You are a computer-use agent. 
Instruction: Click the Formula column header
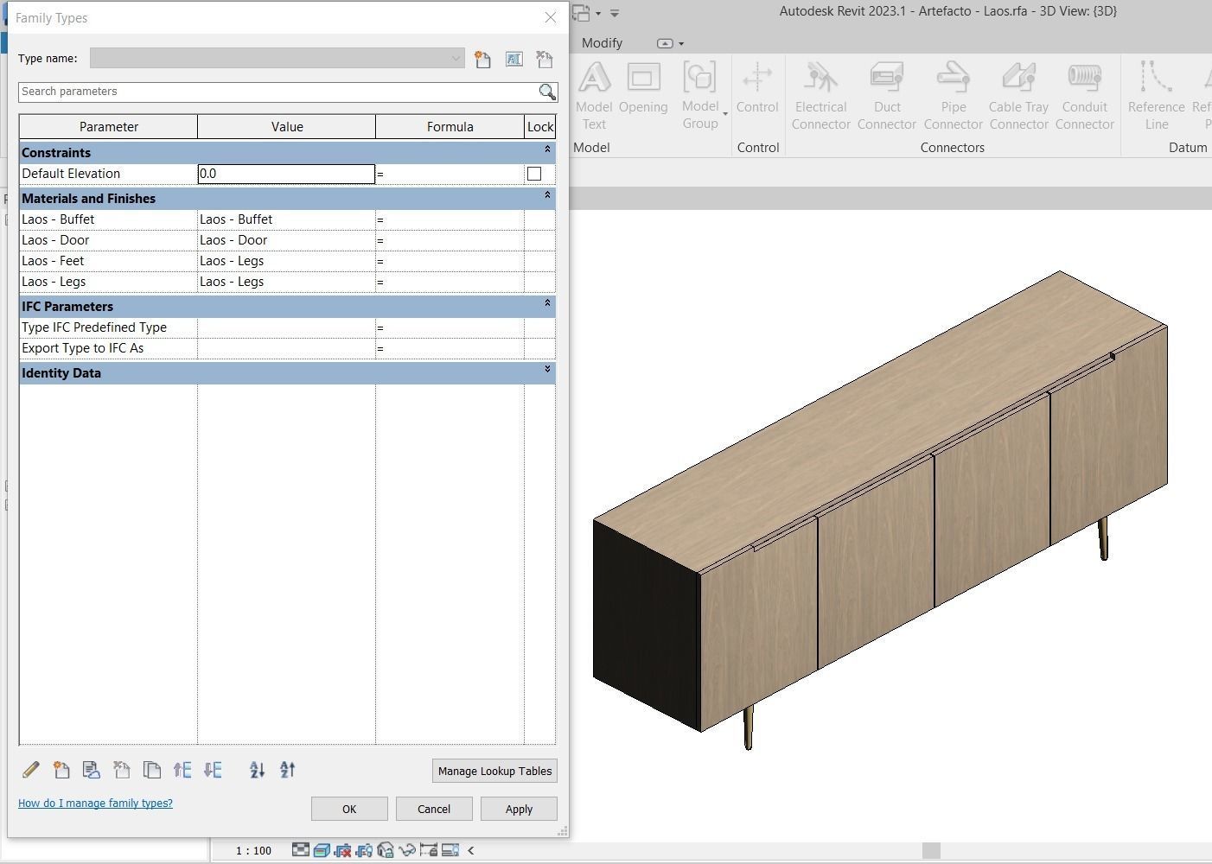coord(450,127)
